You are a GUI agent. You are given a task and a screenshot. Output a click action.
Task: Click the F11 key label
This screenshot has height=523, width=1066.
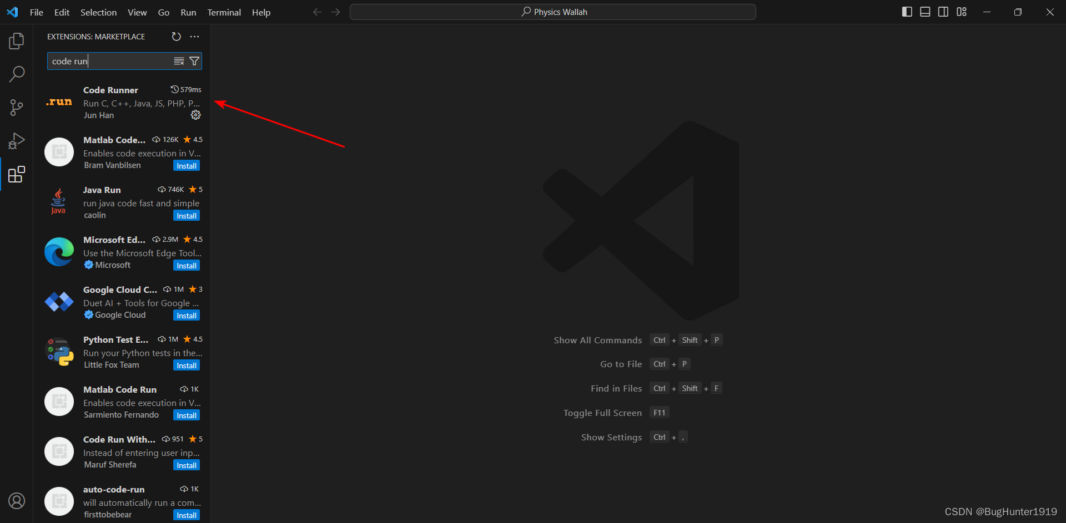(x=659, y=413)
